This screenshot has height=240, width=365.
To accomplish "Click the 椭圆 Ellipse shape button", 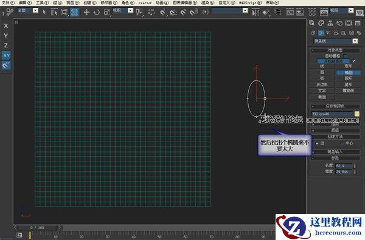I will [x=348, y=72].
